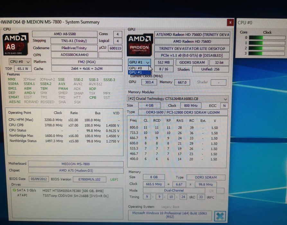287x225 pixels.
Task: Click the MMX feature label
Action: (x=12, y=79)
